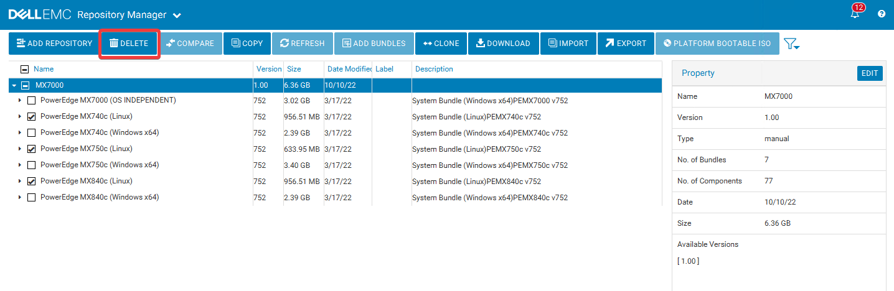Toggle the select-all checkbox in header
This screenshot has height=291, width=894.
click(x=25, y=69)
